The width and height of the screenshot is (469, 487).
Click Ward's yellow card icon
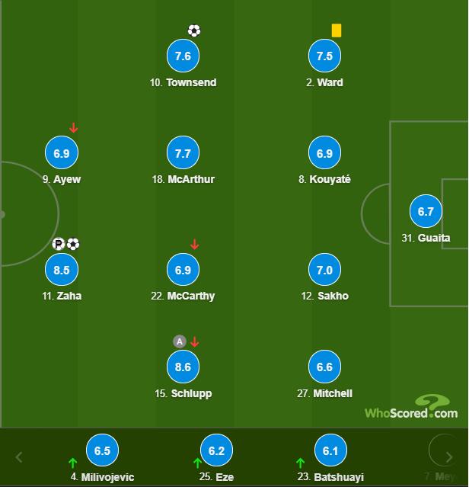click(337, 30)
